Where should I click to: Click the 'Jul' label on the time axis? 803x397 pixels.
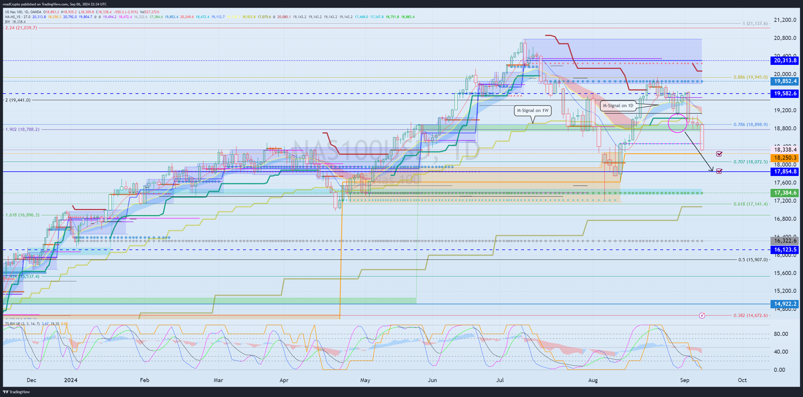[x=500, y=380]
